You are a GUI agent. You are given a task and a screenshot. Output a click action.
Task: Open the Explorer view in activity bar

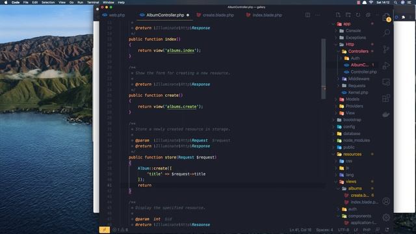pos(386,18)
